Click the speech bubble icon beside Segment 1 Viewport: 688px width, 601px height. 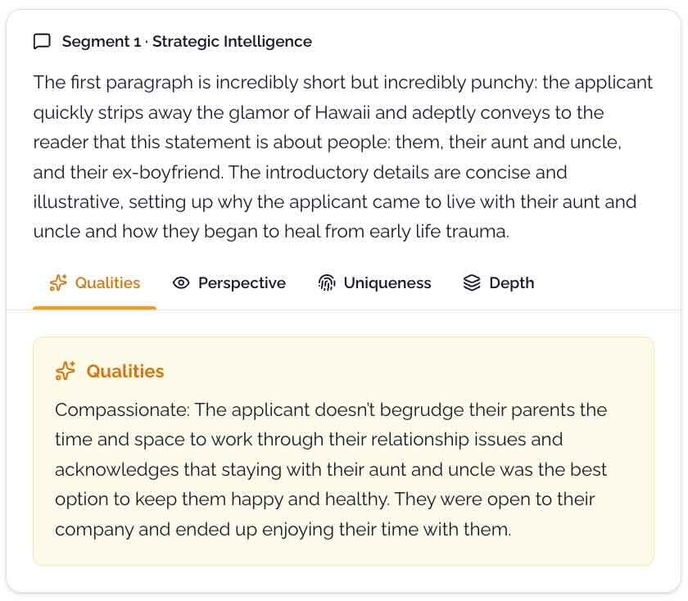pos(42,42)
